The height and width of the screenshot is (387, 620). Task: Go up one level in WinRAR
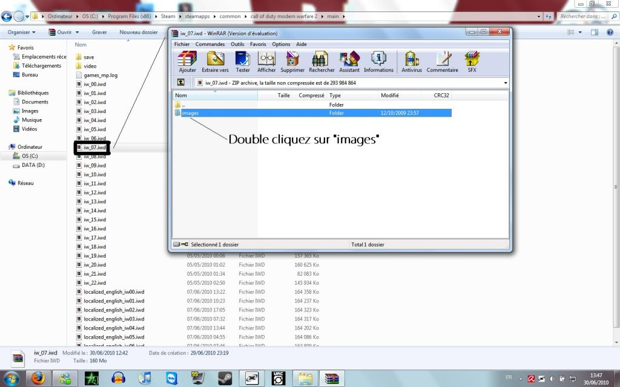click(180, 82)
